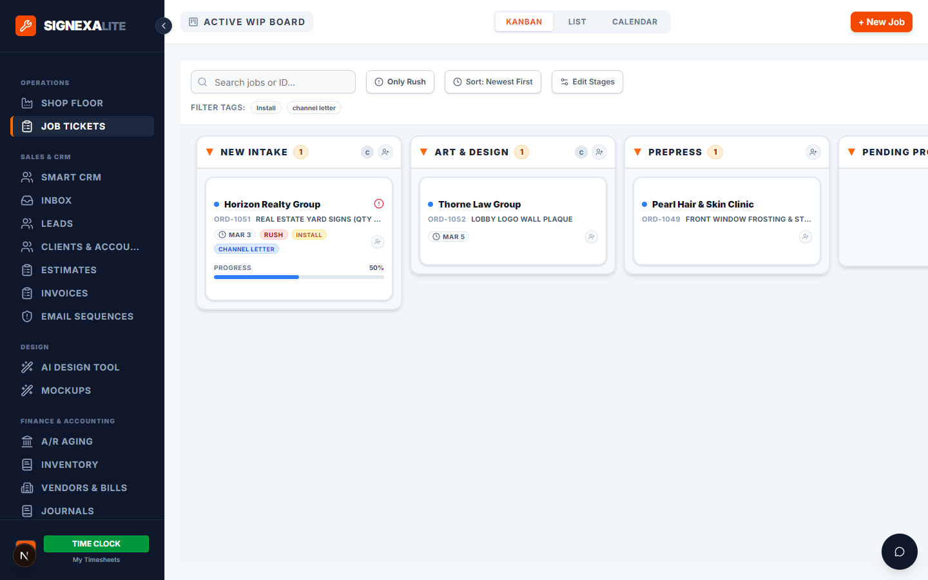This screenshot has height=580, width=928.
Task: Toggle the Install filter tag
Action: tap(266, 108)
